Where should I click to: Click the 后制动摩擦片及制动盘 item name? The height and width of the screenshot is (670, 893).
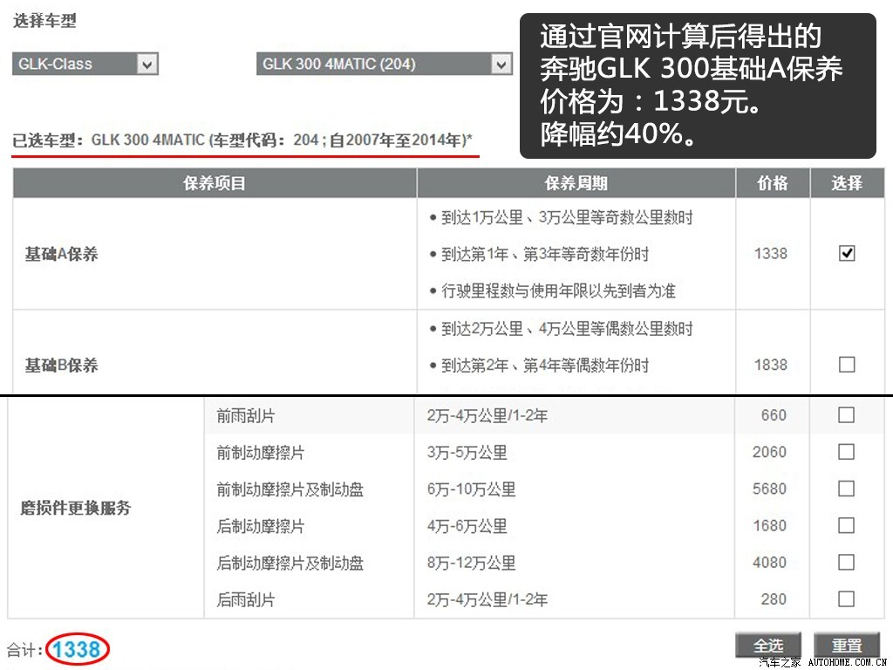(x=290, y=564)
